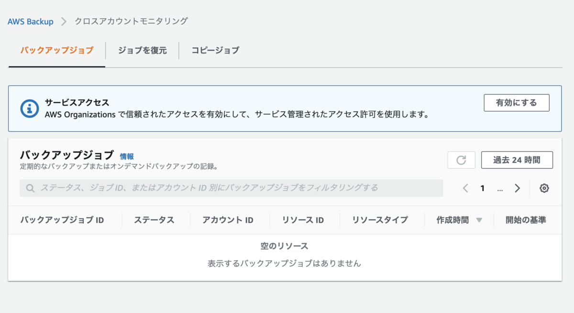Switch to the バックアップジョブ tab
Image resolution: width=574 pixels, height=313 pixels.
click(57, 50)
